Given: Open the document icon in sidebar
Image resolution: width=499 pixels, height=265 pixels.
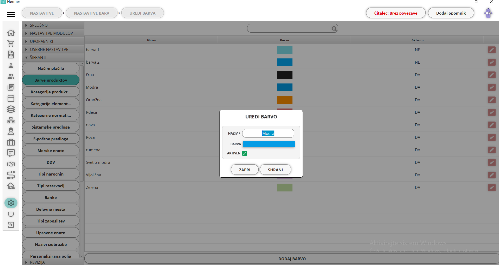Looking at the screenshot, I should pyautogui.click(x=11, y=55).
